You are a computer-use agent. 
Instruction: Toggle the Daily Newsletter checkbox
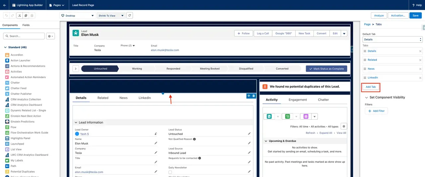[170, 172]
